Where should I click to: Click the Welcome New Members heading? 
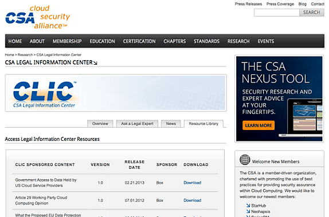[x=276, y=161]
